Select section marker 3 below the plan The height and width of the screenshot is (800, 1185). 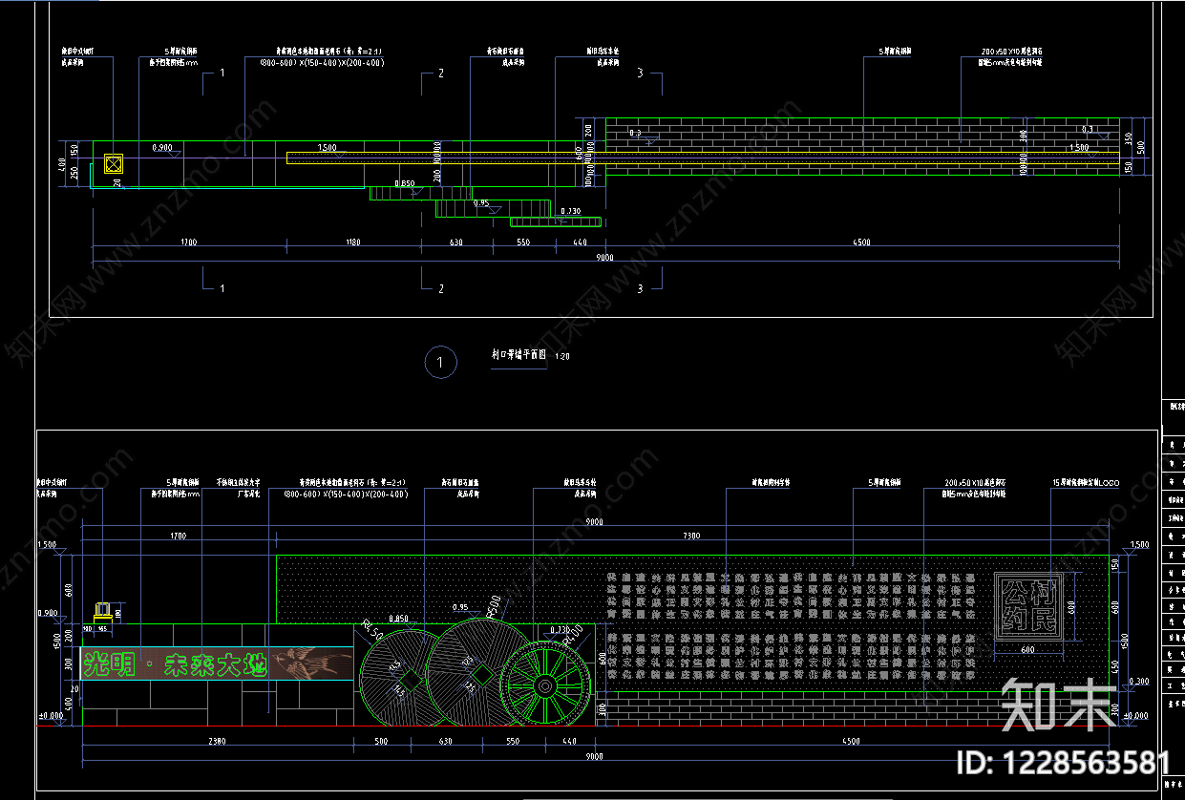[x=640, y=288]
